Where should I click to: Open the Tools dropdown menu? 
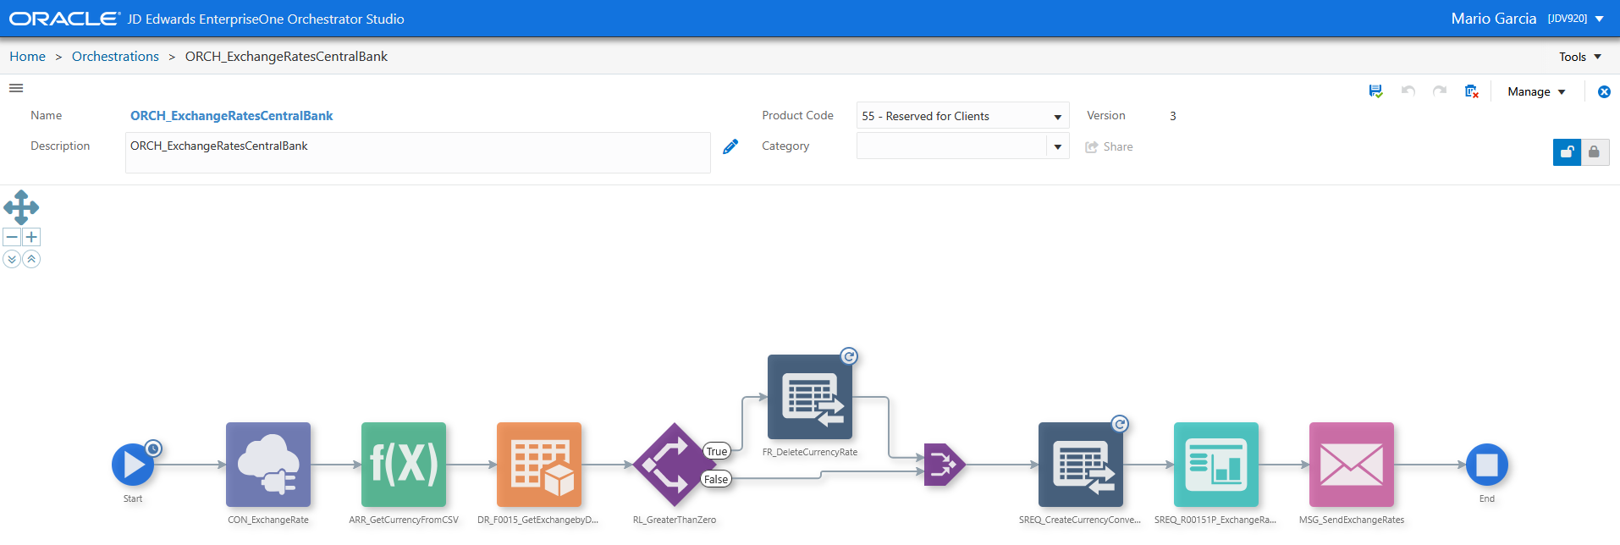[x=1580, y=57]
